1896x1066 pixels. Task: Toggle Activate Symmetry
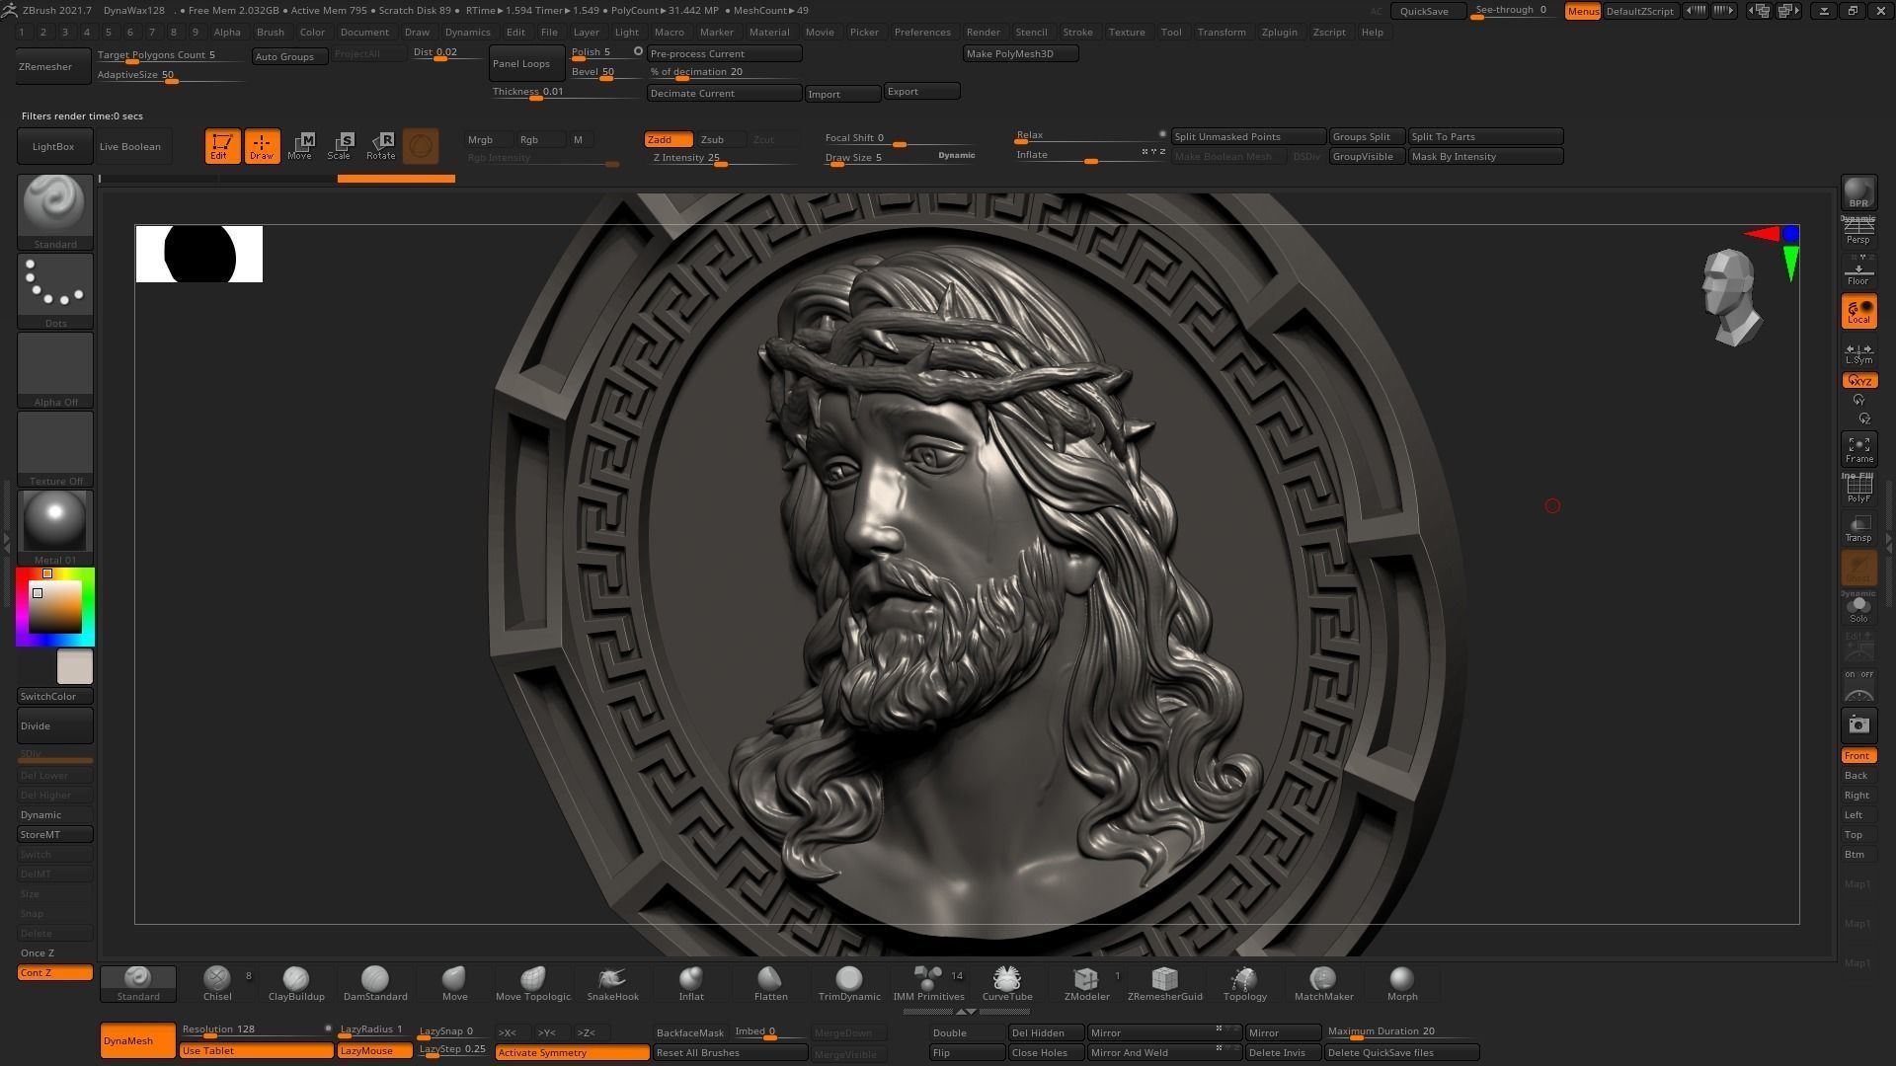tap(572, 1052)
